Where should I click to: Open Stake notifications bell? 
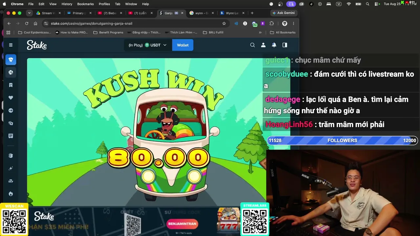click(x=274, y=45)
